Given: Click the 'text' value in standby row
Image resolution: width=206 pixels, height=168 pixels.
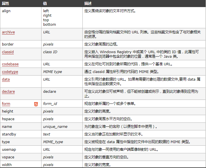Looking at the screenshot, I should pos(47,134).
